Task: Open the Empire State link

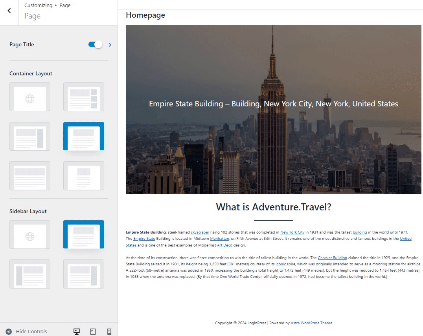Action: pos(144,239)
